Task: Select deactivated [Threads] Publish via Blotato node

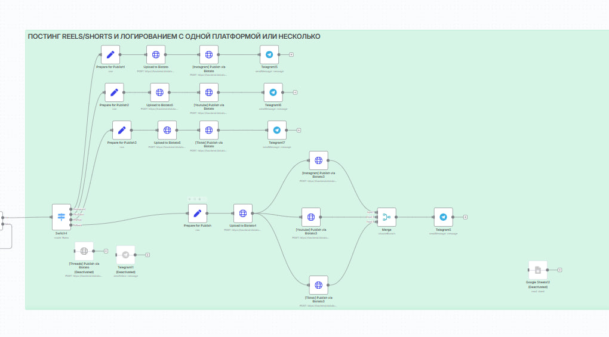Action: point(84,251)
